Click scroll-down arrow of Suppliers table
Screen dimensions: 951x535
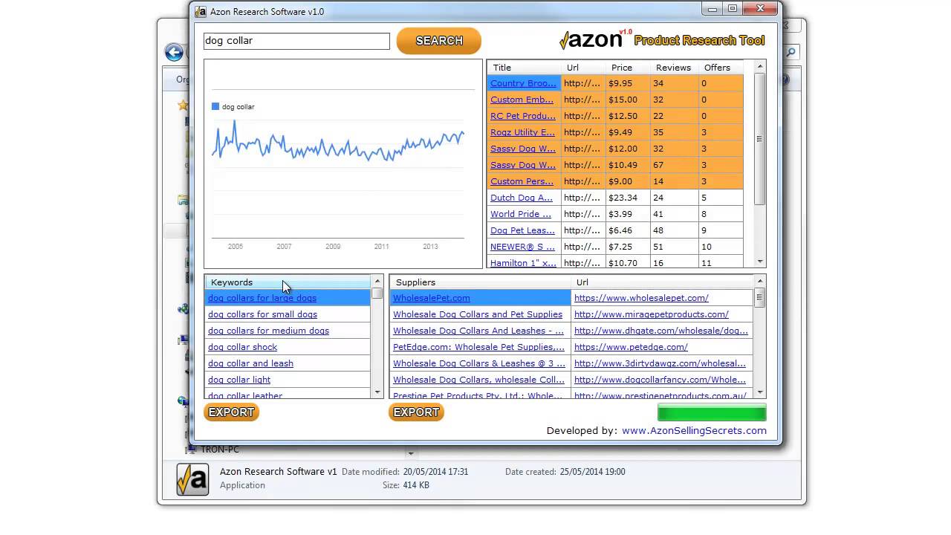pos(759,392)
